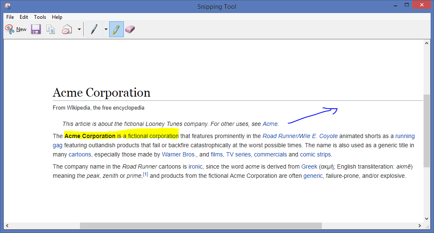Minimize the Snipping Tool window
This screenshot has width=434, height=233.
pos(395,5)
